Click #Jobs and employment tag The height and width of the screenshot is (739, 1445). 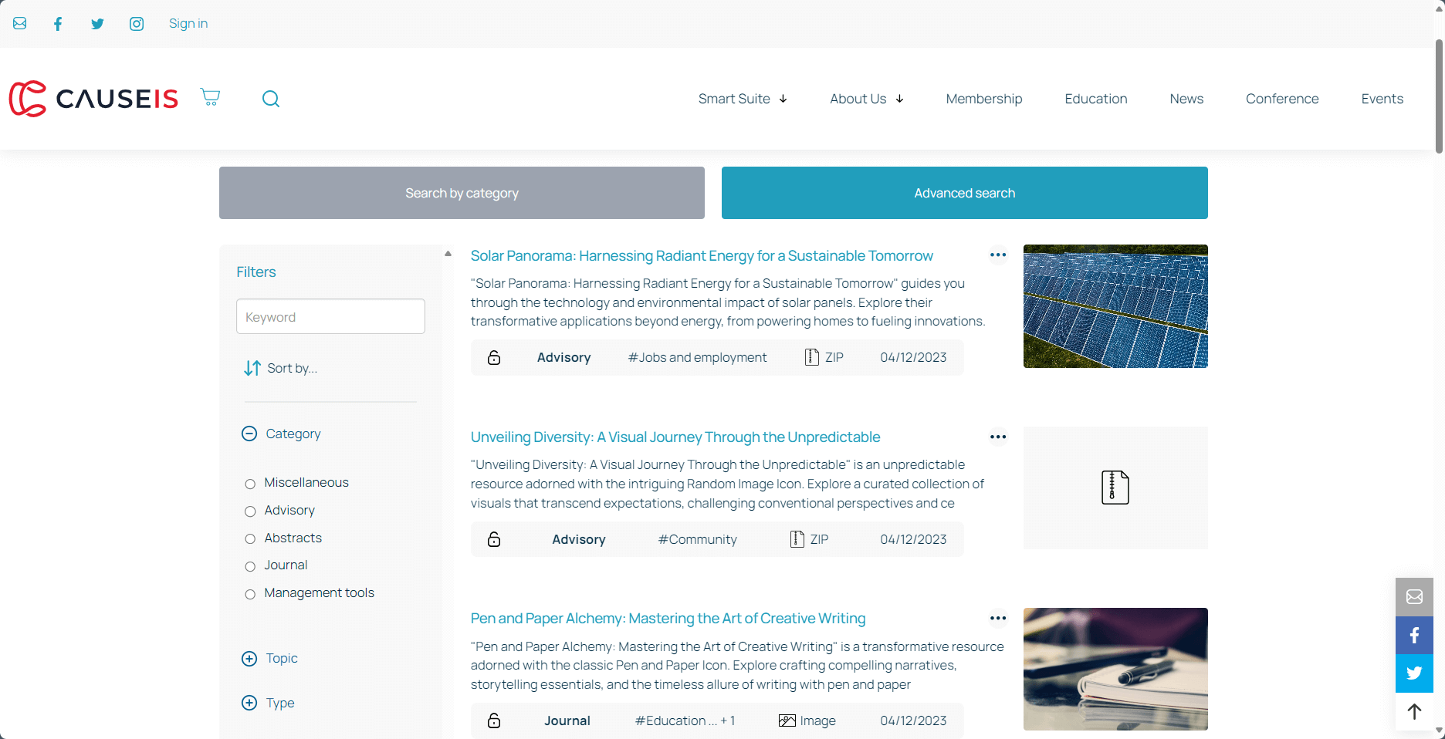click(697, 357)
